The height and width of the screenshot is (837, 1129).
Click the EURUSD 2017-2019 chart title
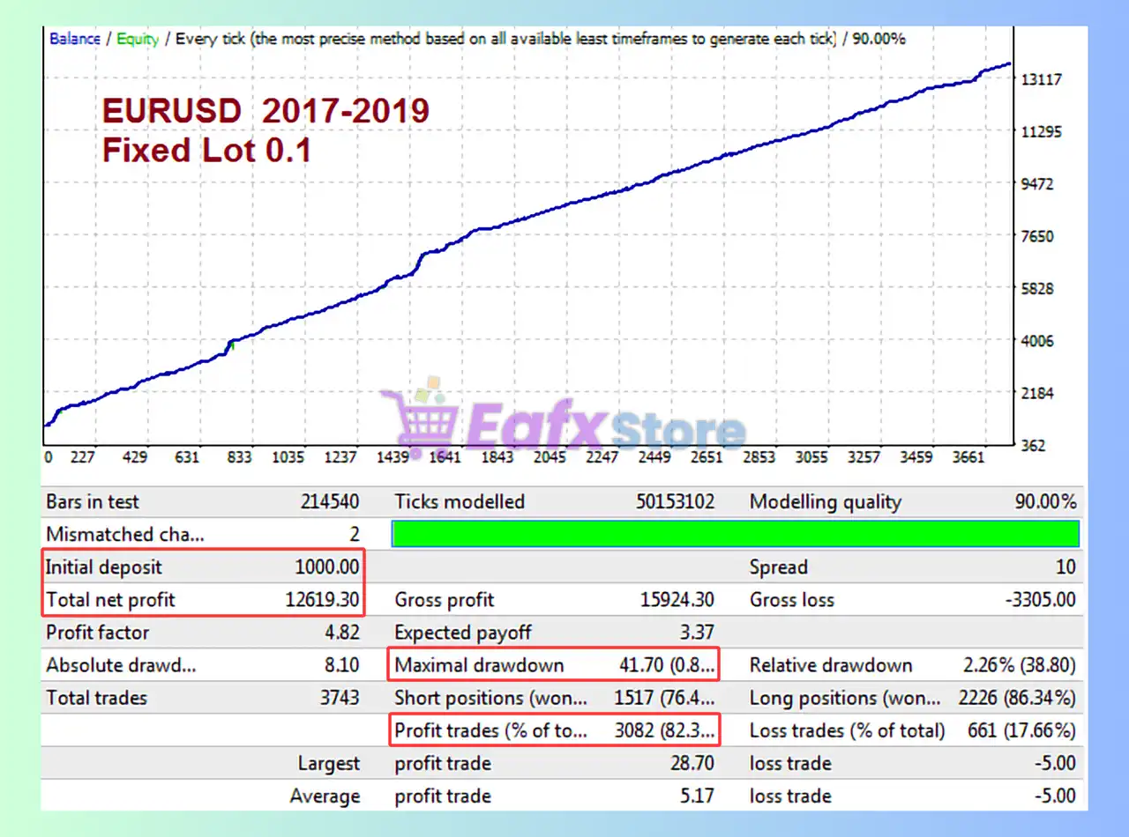(265, 111)
